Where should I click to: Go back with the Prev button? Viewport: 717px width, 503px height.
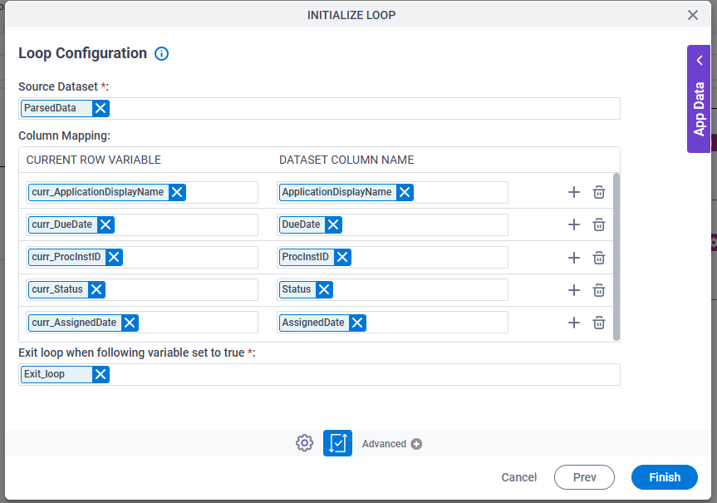(584, 477)
